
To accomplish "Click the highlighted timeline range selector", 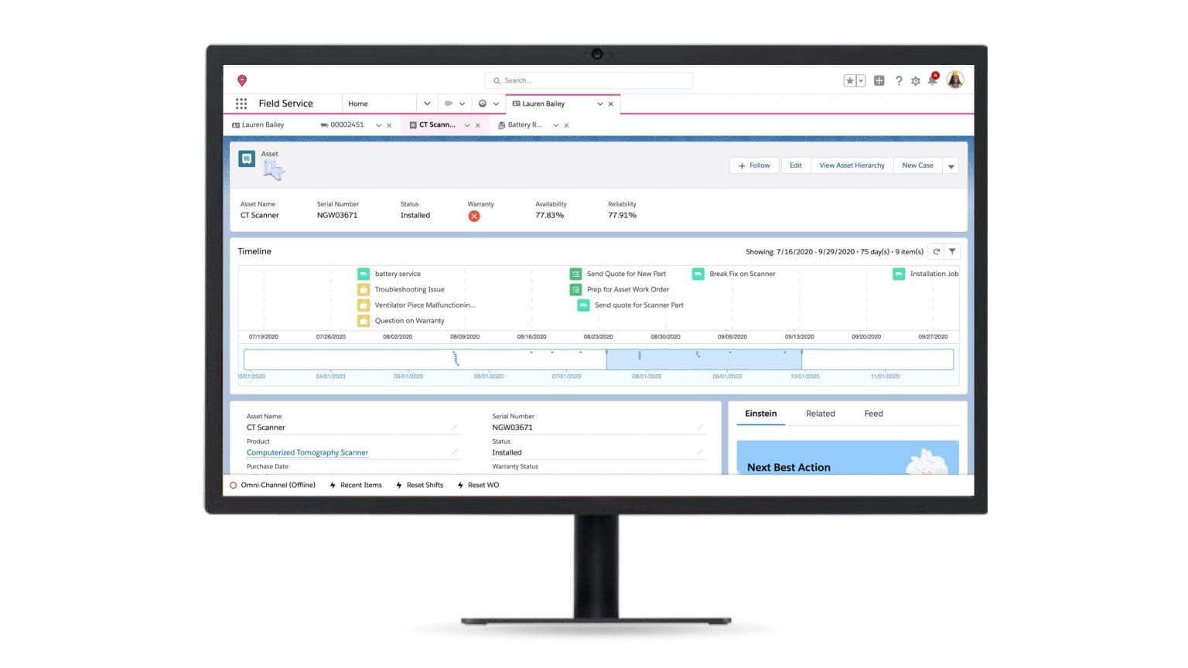I will pos(703,360).
